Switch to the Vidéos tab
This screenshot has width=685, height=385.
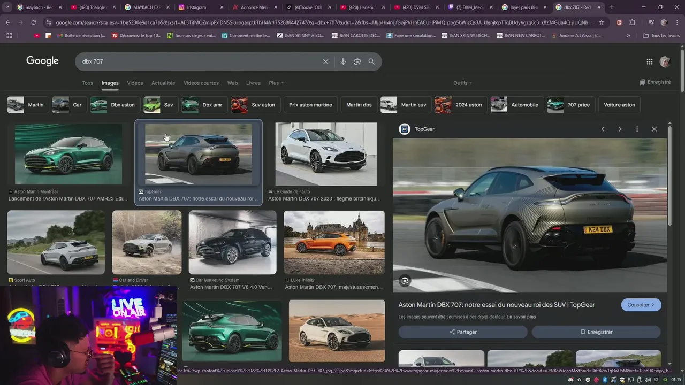[135, 83]
